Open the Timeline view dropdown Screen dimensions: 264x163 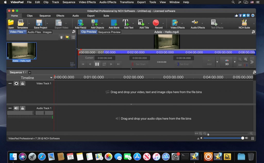51,78
